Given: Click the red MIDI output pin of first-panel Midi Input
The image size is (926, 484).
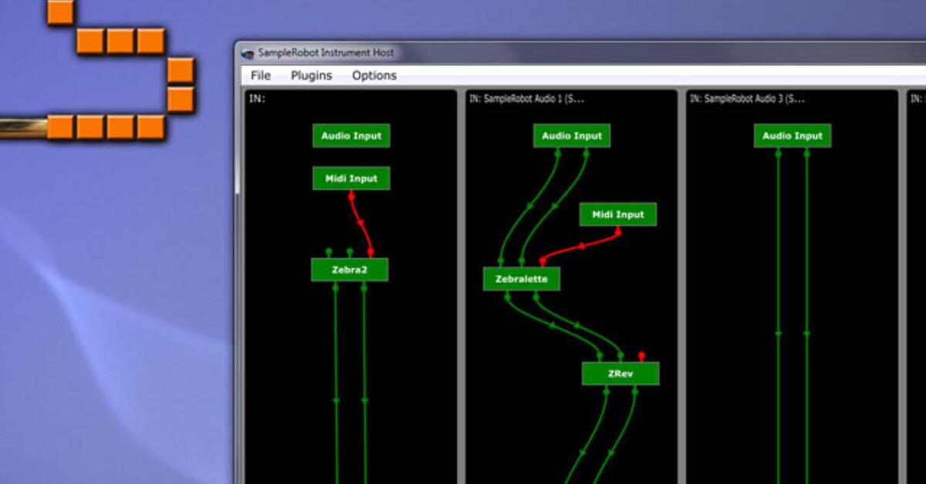Looking at the screenshot, I should pyautogui.click(x=352, y=195).
